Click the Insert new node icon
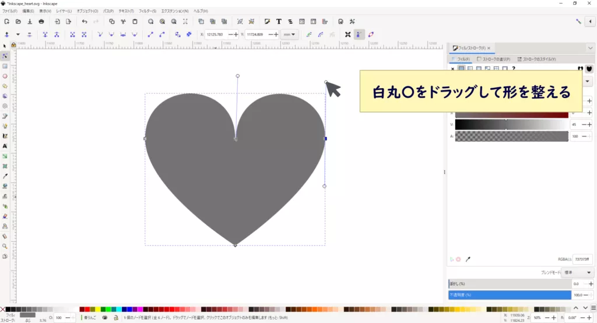This screenshot has height=323, width=597. point(7,34)
